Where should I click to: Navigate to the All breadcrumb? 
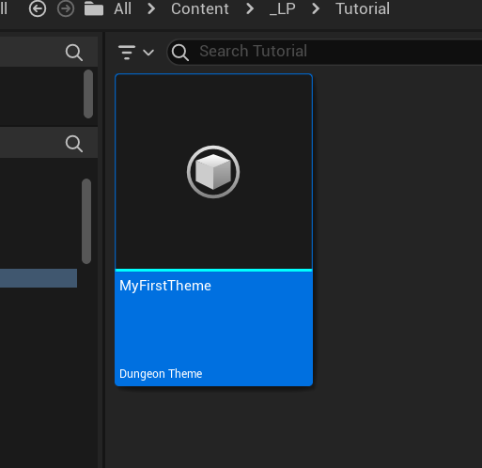click(x=123, y=8)
